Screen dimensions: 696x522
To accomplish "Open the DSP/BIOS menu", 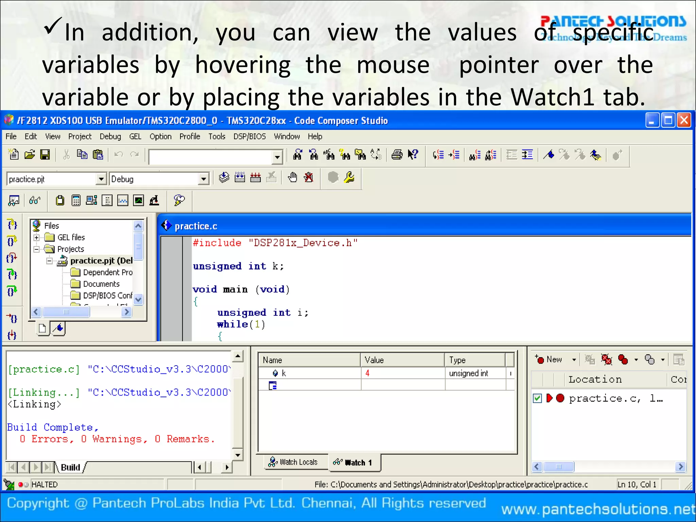I will click(249, 136).
